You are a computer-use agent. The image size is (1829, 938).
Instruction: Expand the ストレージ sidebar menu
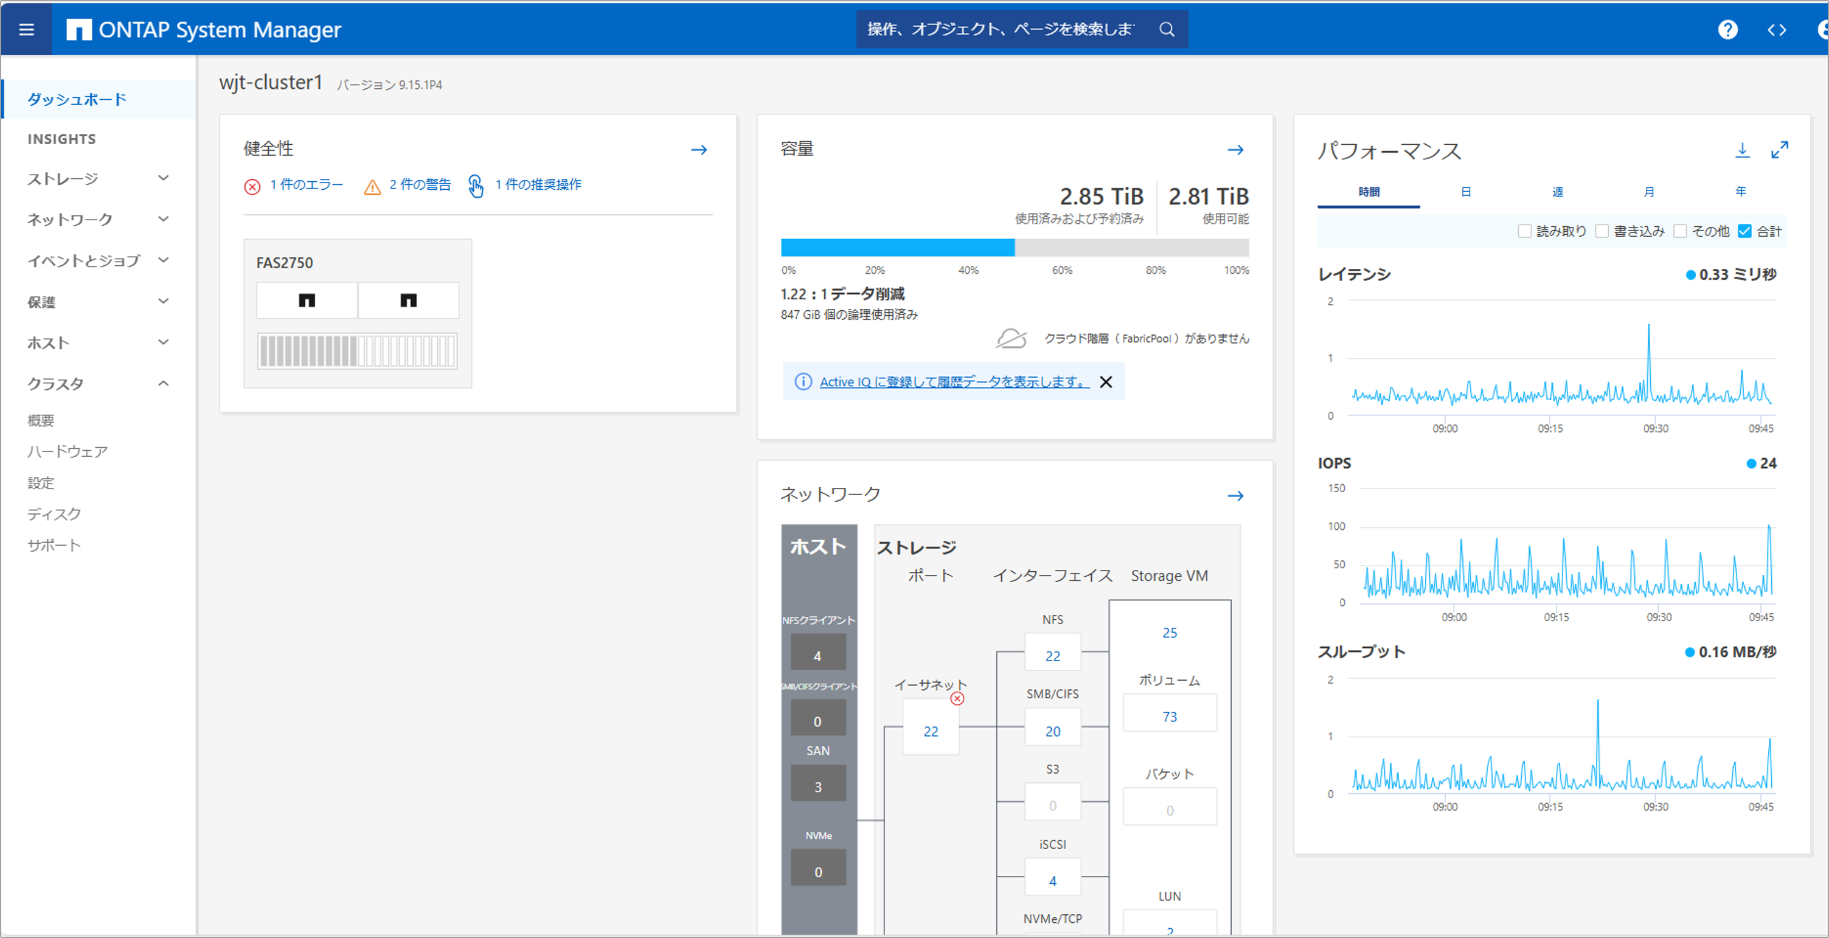tap(98, 178)
